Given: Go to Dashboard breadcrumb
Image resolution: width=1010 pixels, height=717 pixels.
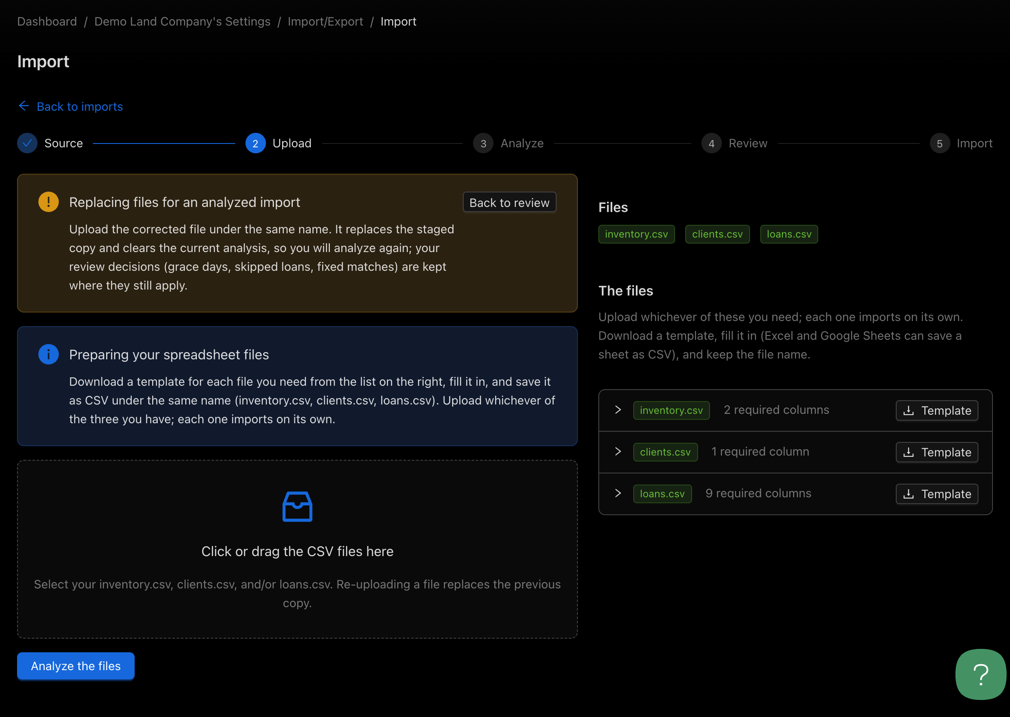Looking at the screenshot, I should 47,21.
